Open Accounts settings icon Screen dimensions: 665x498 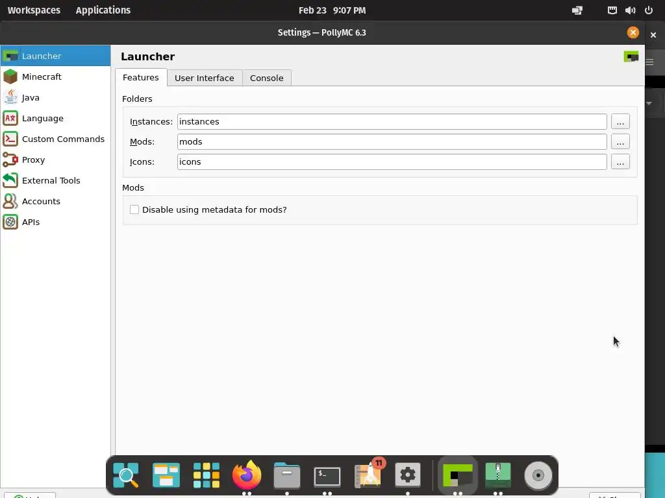pyautogui.click(x=10, y=201)
